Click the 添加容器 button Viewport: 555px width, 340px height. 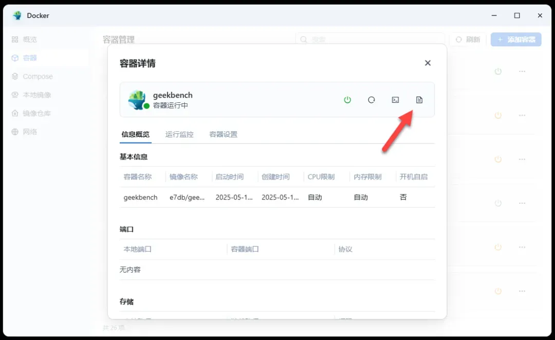(516, 40)
